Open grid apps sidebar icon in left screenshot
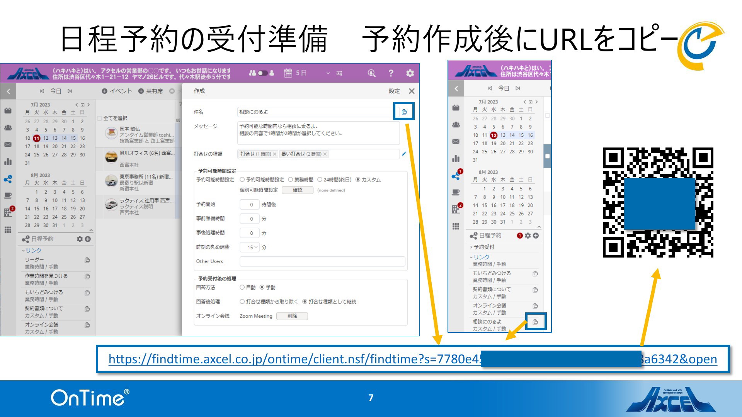 8,230
